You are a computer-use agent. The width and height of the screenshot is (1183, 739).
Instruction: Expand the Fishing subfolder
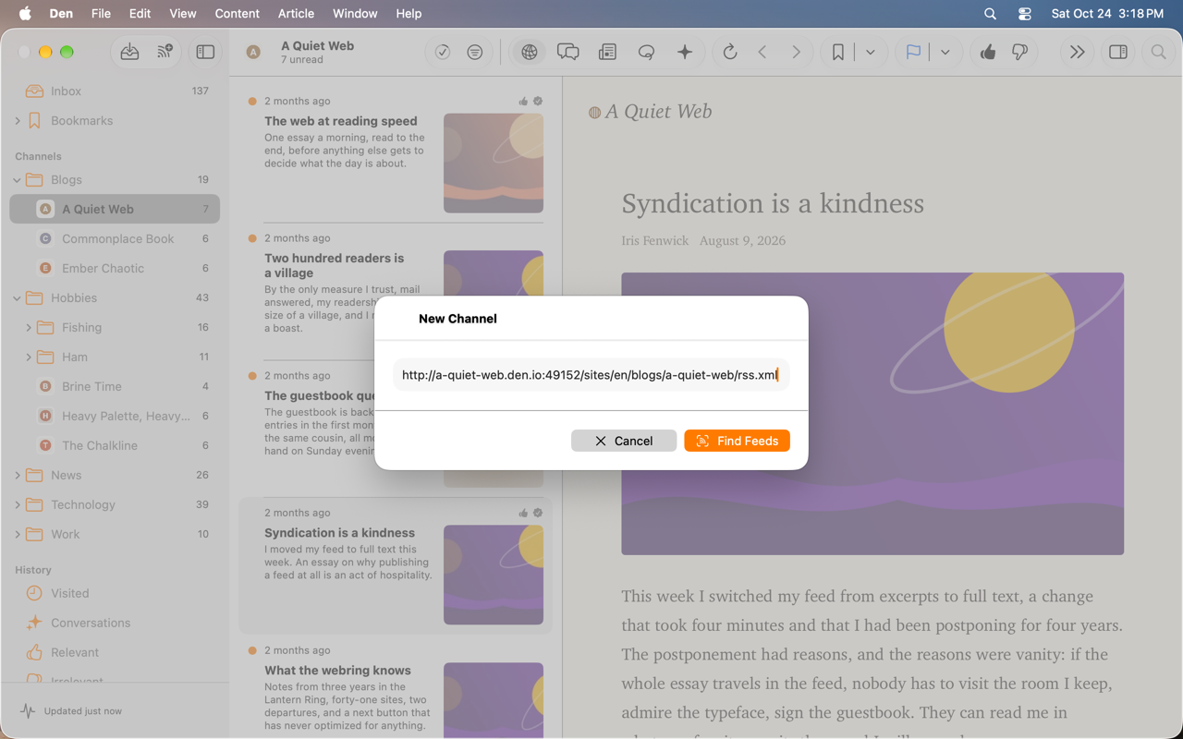29,328
